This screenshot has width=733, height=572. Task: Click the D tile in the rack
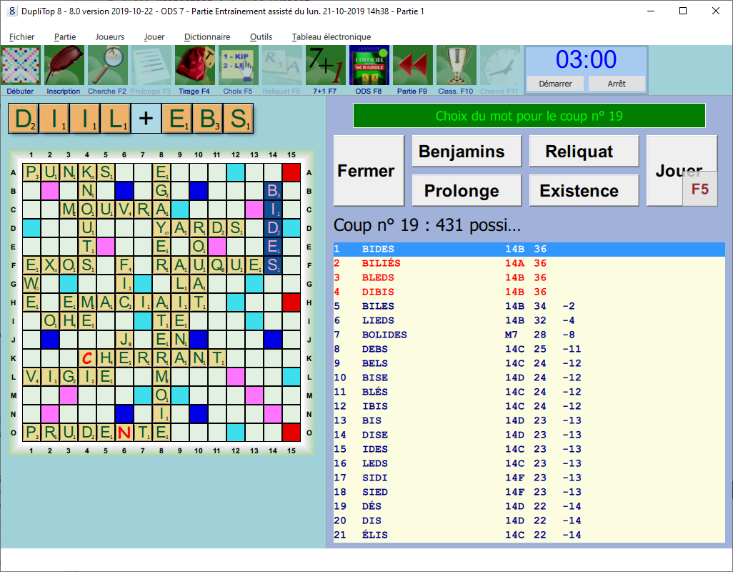(24, 119)
